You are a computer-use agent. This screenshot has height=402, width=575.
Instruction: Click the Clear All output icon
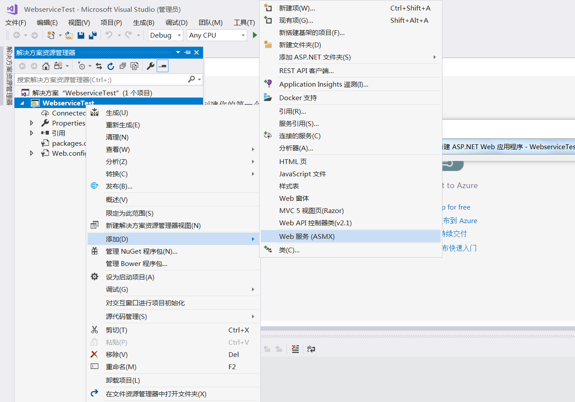point(295,349)
